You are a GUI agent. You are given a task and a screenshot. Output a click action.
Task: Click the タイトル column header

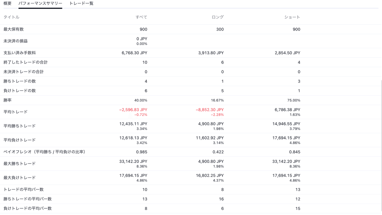coord(11,17)
